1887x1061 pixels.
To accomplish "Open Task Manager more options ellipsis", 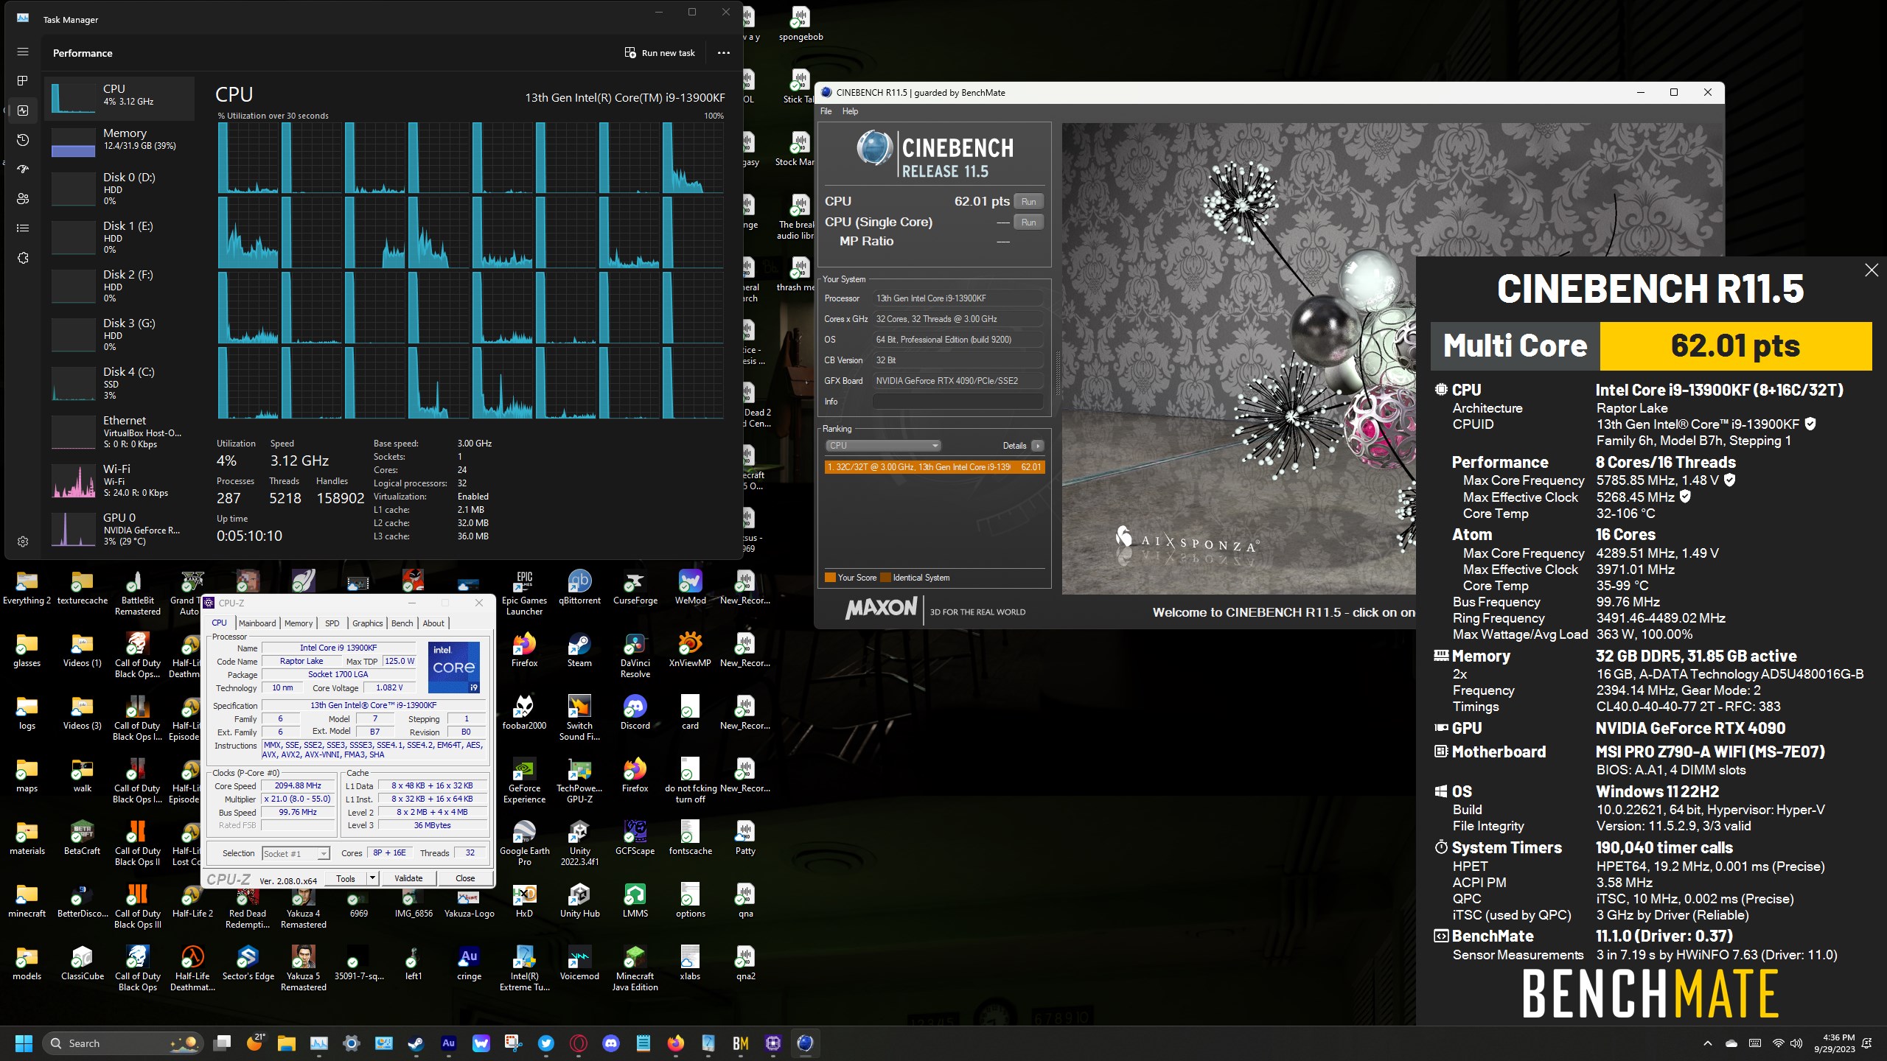I will 724,53.
